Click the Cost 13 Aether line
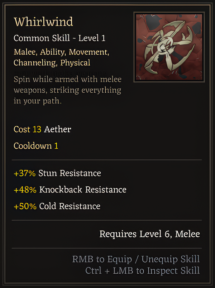 click(42, 129)
